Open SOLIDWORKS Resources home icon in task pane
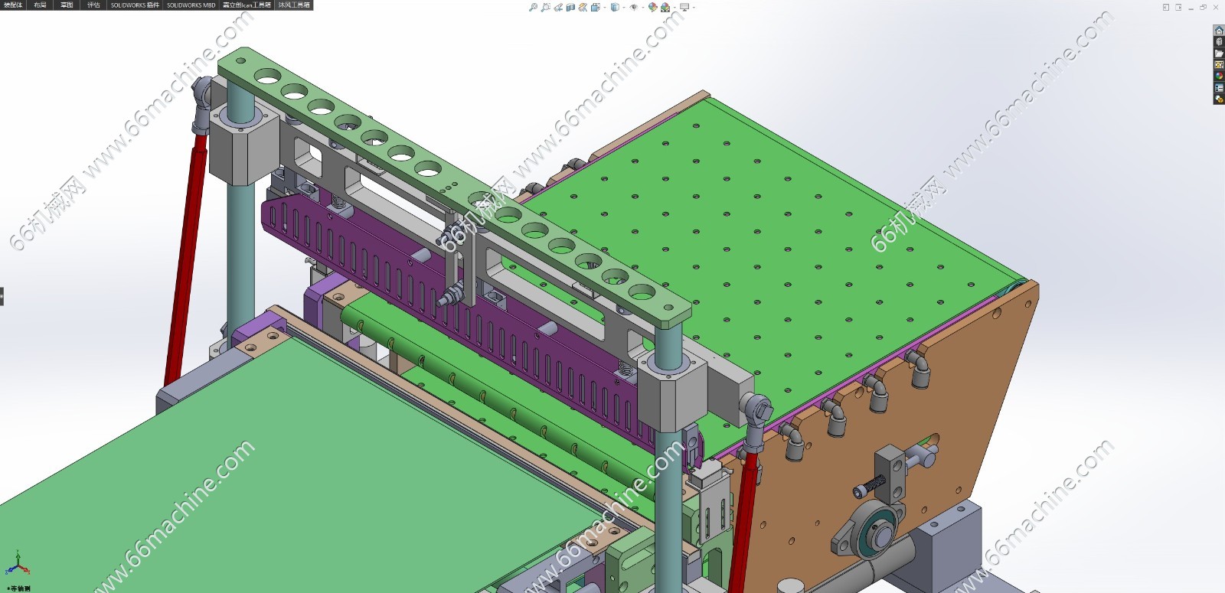Image resolution: width=1225 pixels, height=593 pixels. click(1219, 31)
